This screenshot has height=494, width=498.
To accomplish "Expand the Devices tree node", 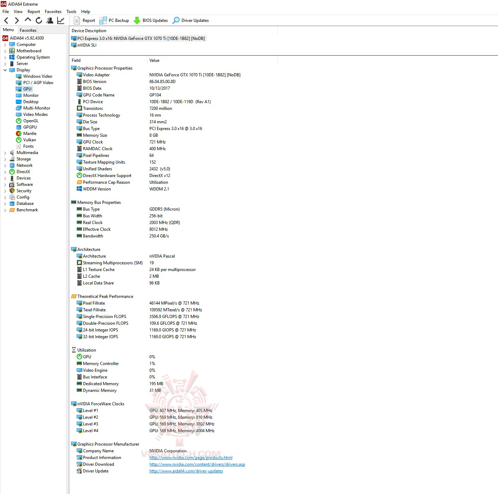I will [x=5, y=178].
